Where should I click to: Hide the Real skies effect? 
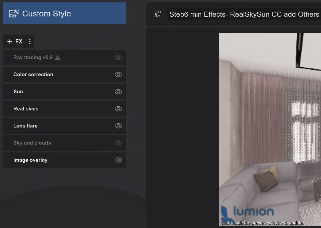(x=118, y=109)
